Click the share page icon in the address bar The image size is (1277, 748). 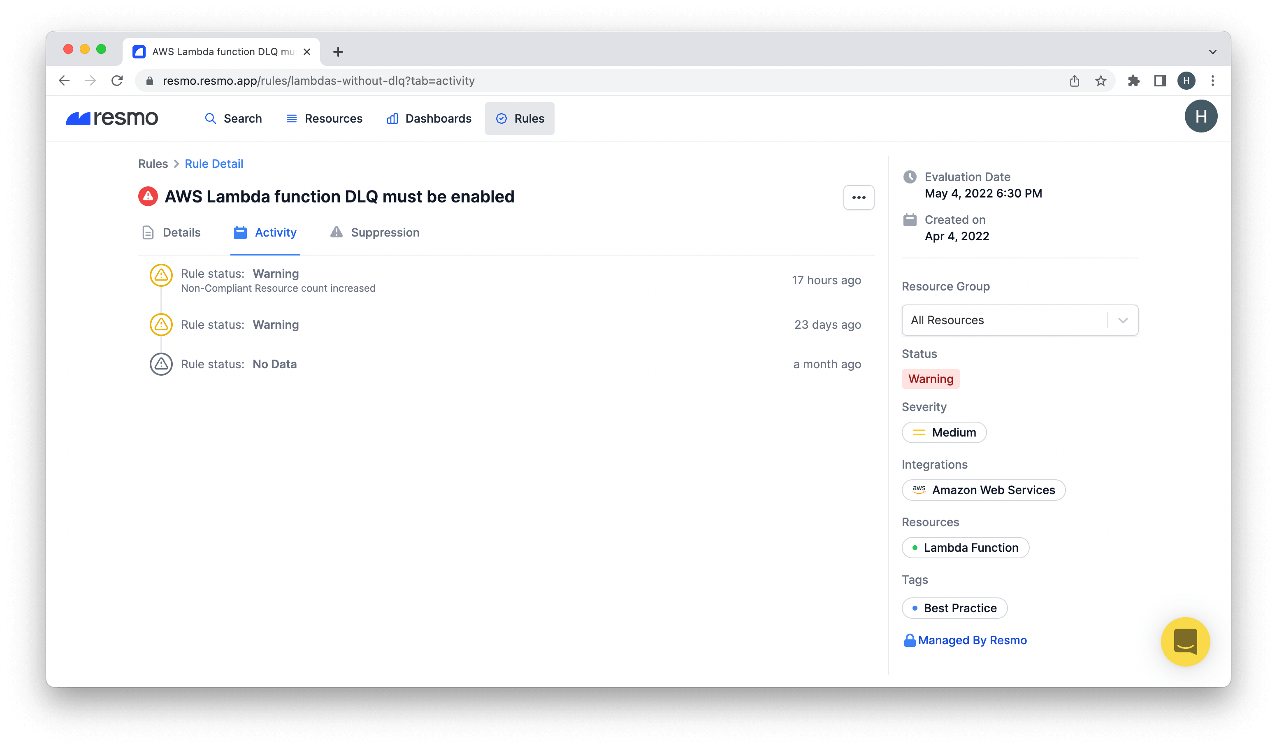pyautogui.click(x=1074, y=81)
